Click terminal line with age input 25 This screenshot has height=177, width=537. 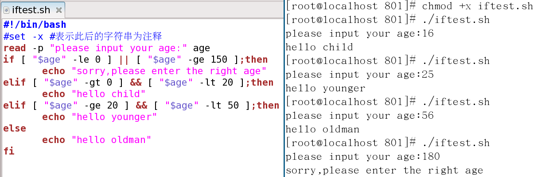click(x=359, y=74)
